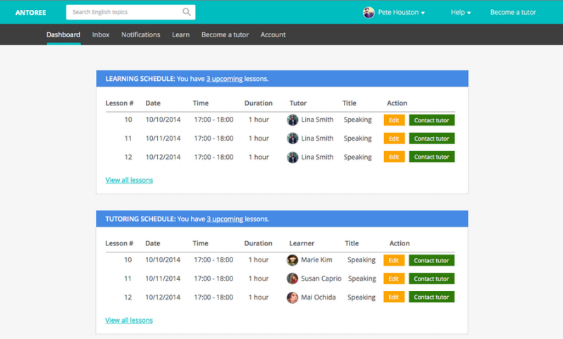
Task: Click Susan Caprio's avatar picture
Action: [292, 279]
